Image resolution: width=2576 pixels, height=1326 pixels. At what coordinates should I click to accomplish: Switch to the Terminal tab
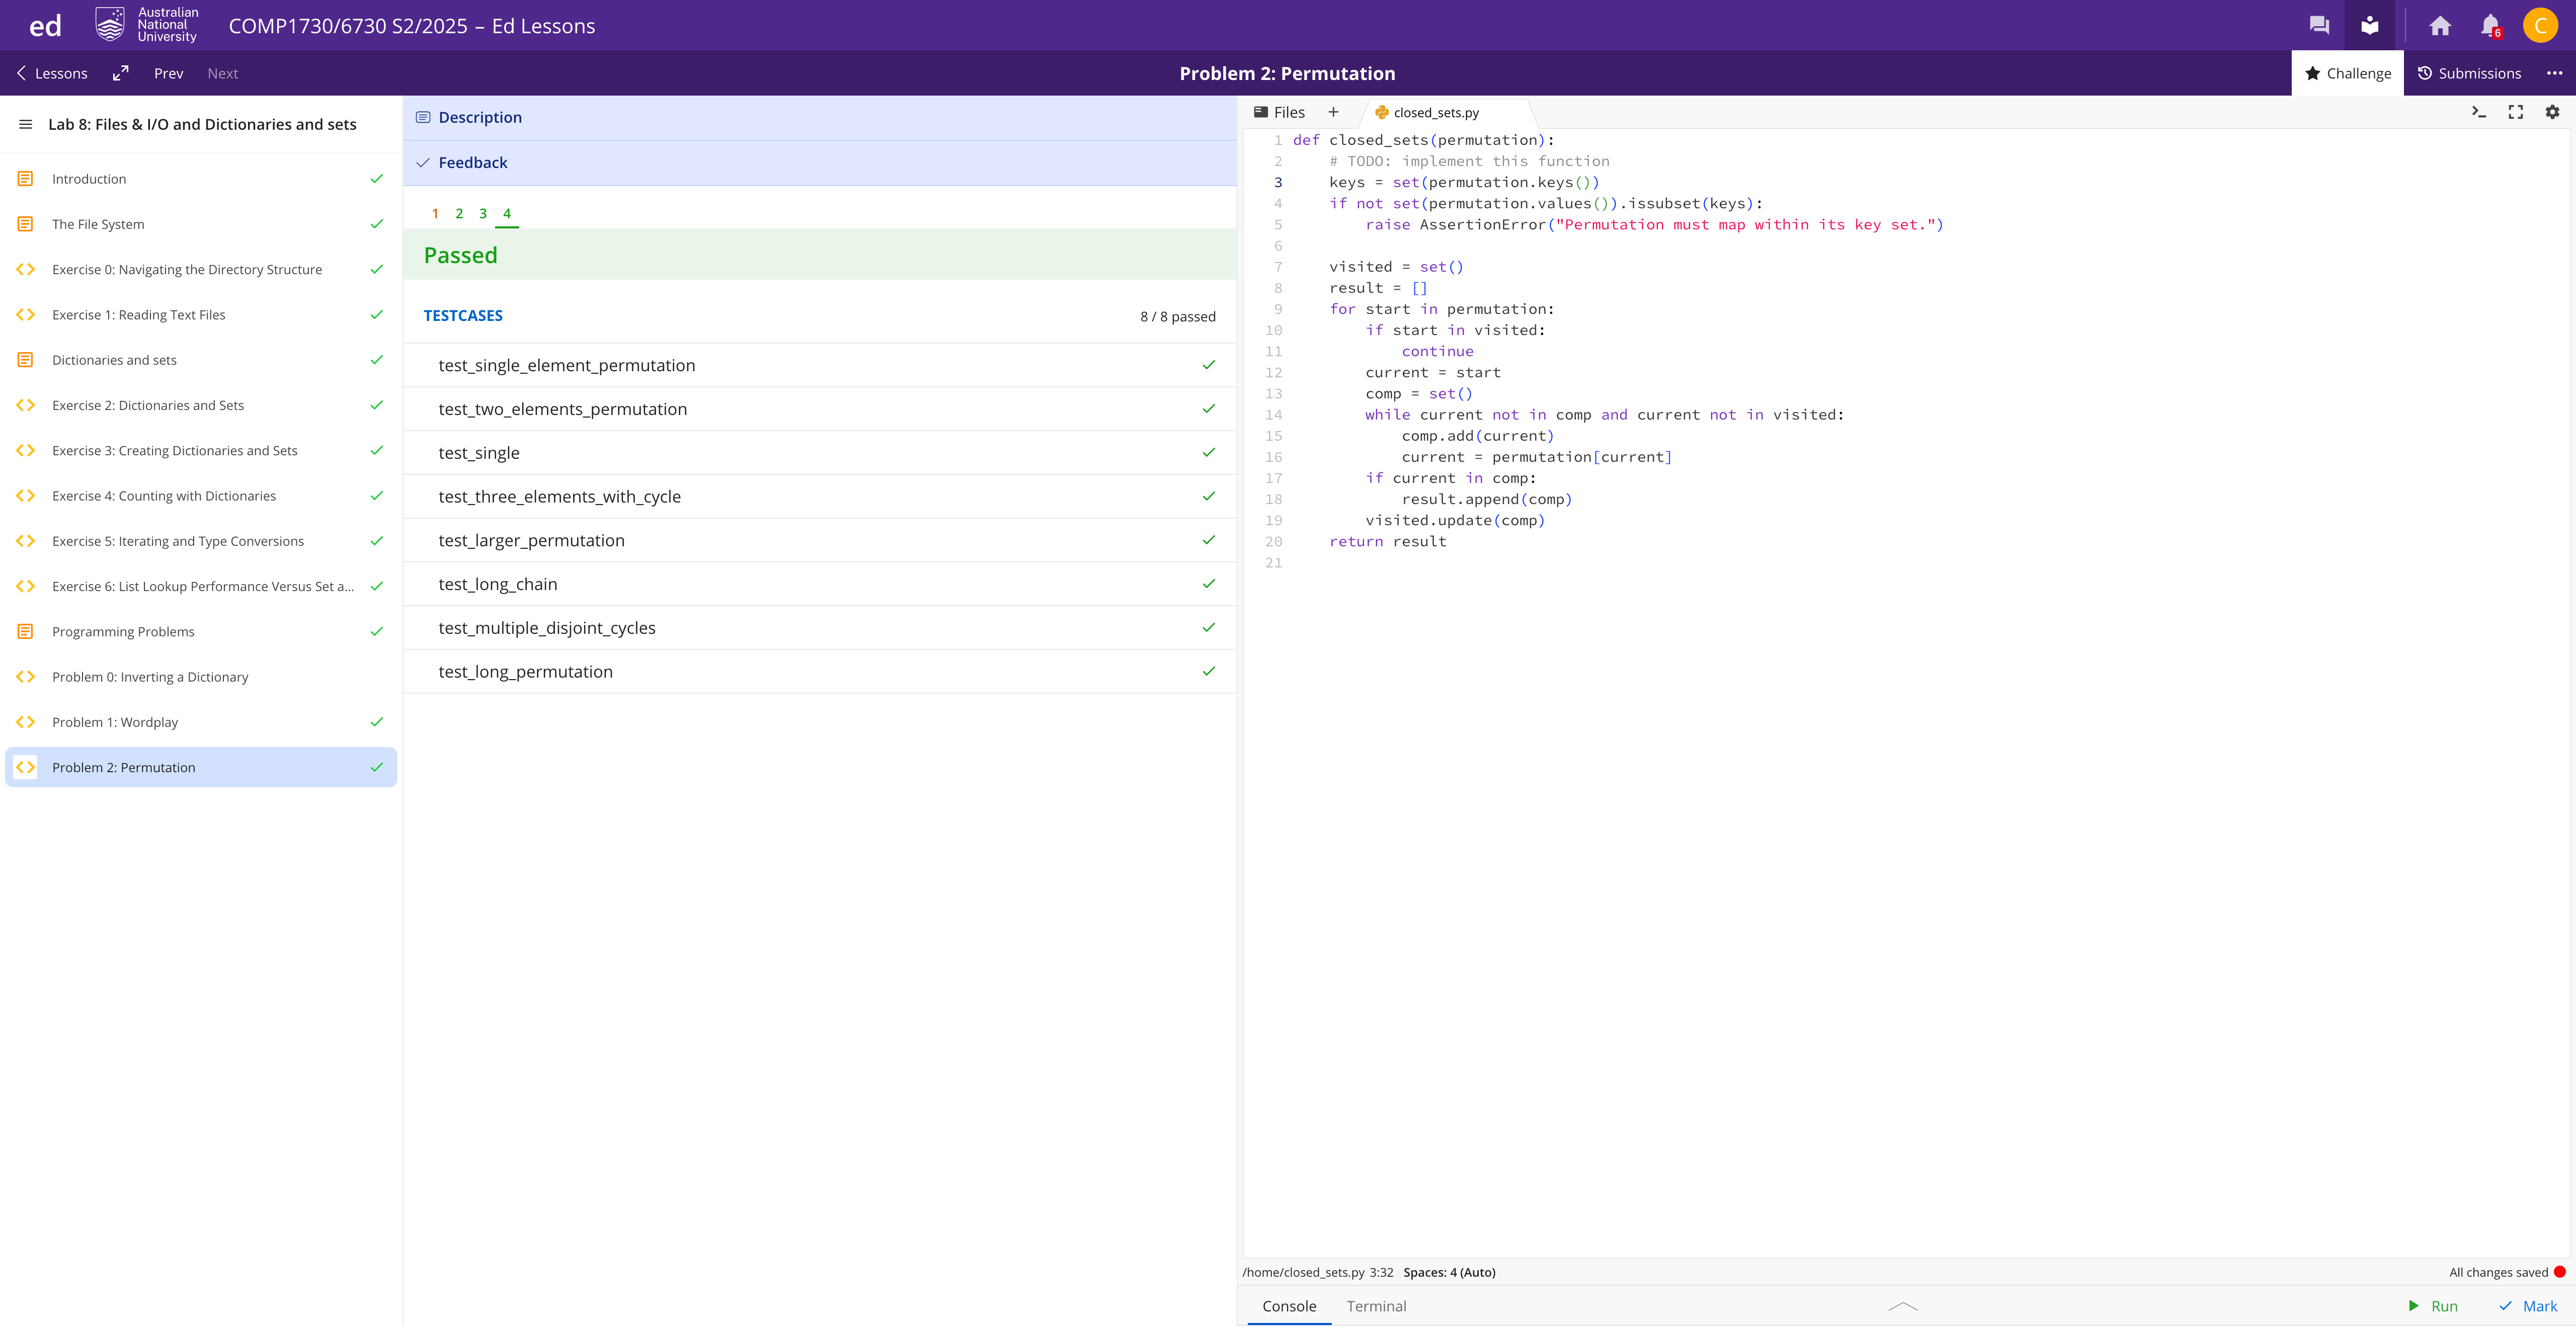coord(1376,1306)
